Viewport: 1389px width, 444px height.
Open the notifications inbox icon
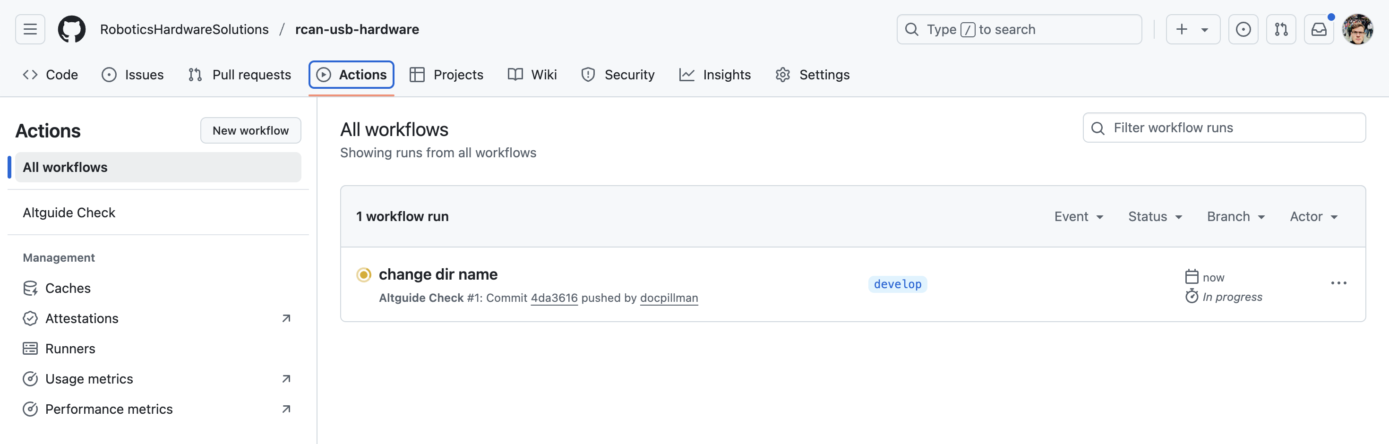(1318, 29)
